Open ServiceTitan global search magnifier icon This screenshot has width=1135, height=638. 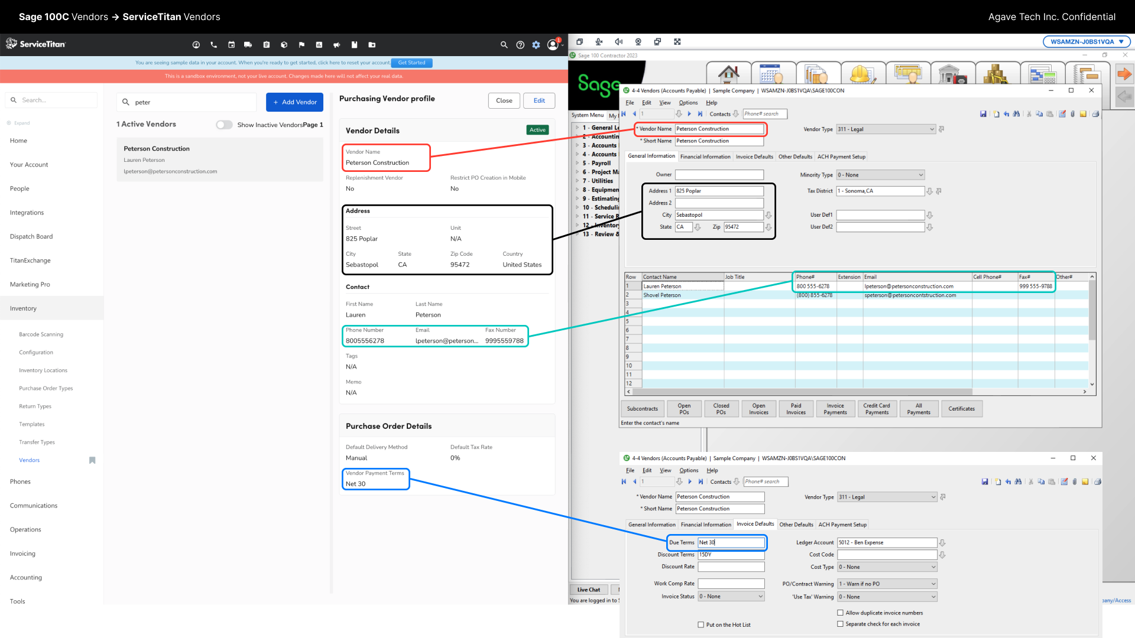click(504, 45)
